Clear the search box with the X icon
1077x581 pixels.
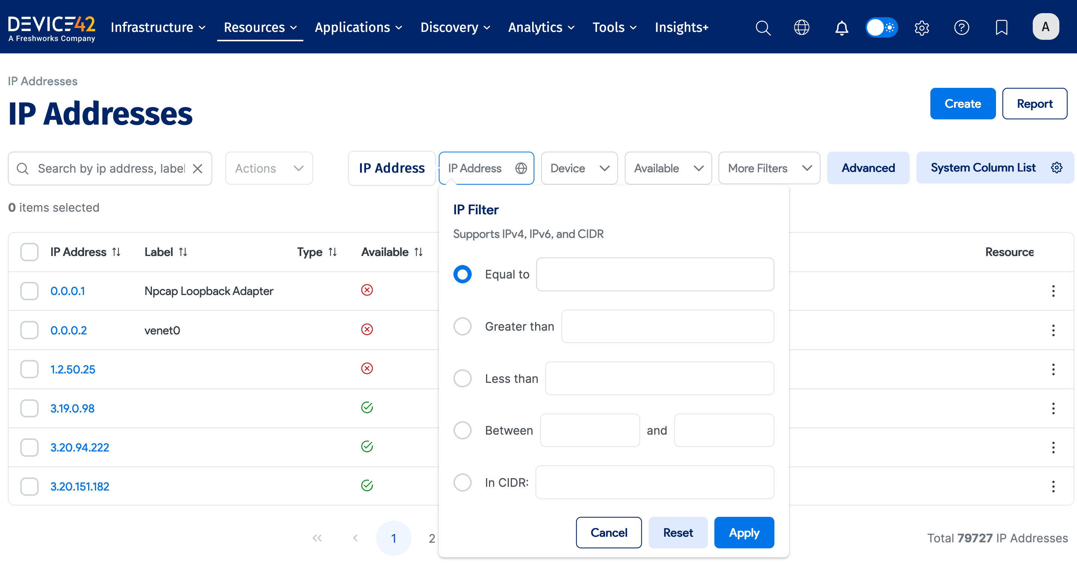(197, 168)
